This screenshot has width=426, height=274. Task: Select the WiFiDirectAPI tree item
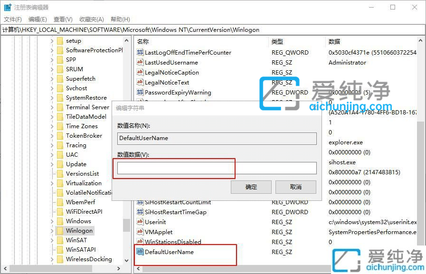pyautogui.click(x=84, y=211)
